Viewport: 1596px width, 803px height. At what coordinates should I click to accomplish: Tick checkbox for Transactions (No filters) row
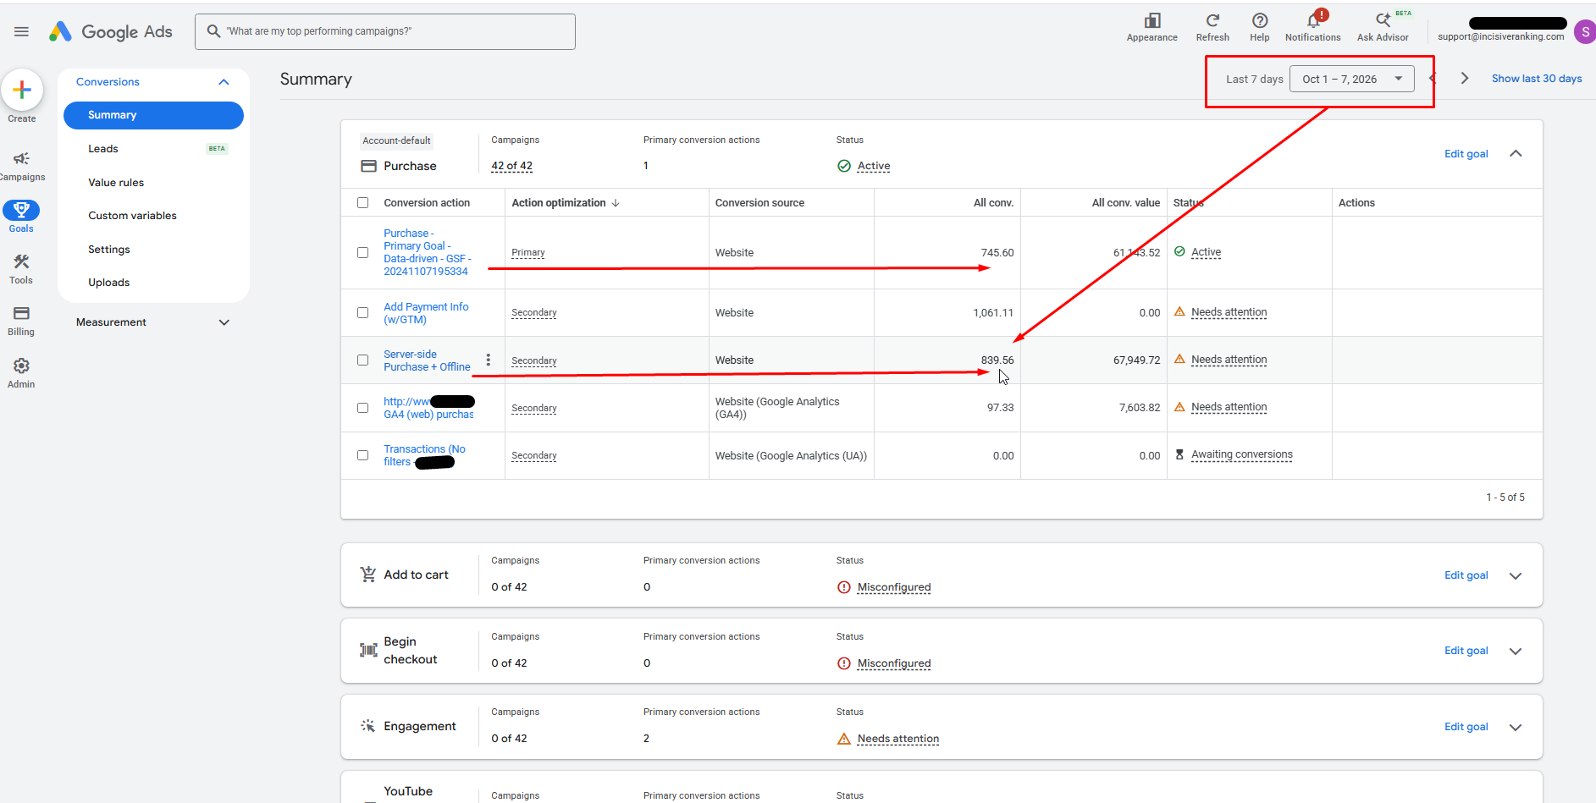(x=363, y=455)
